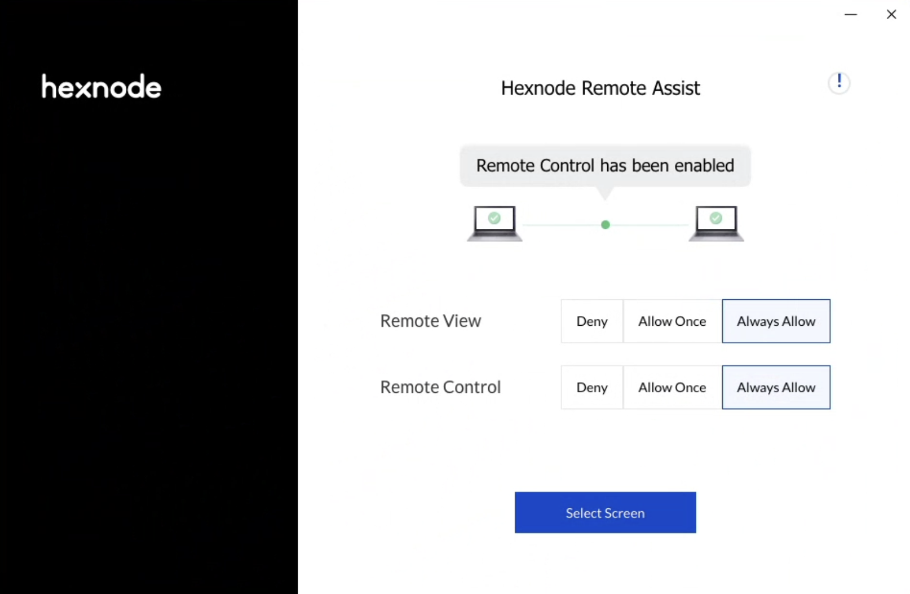Set Remote Control to Allow Once
This screenshot has height=594, width=910.
click(x=672, y=387)
